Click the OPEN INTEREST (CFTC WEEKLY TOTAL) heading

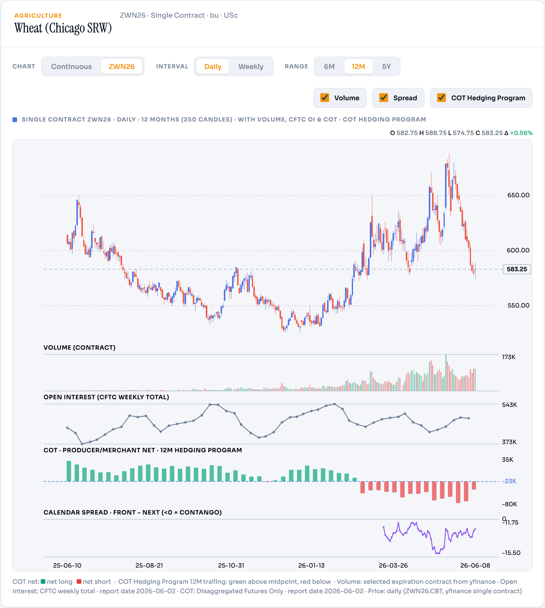106,397
